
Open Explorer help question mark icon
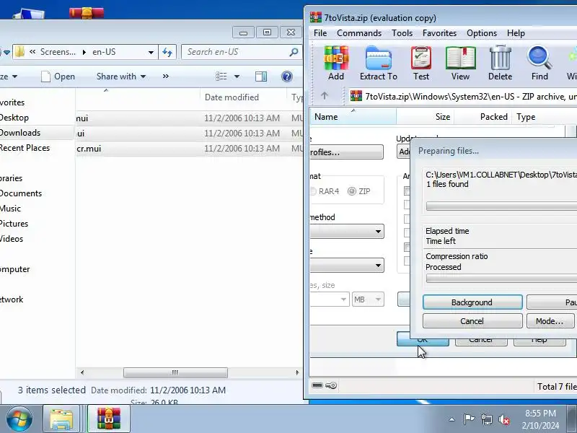(286, 76)
